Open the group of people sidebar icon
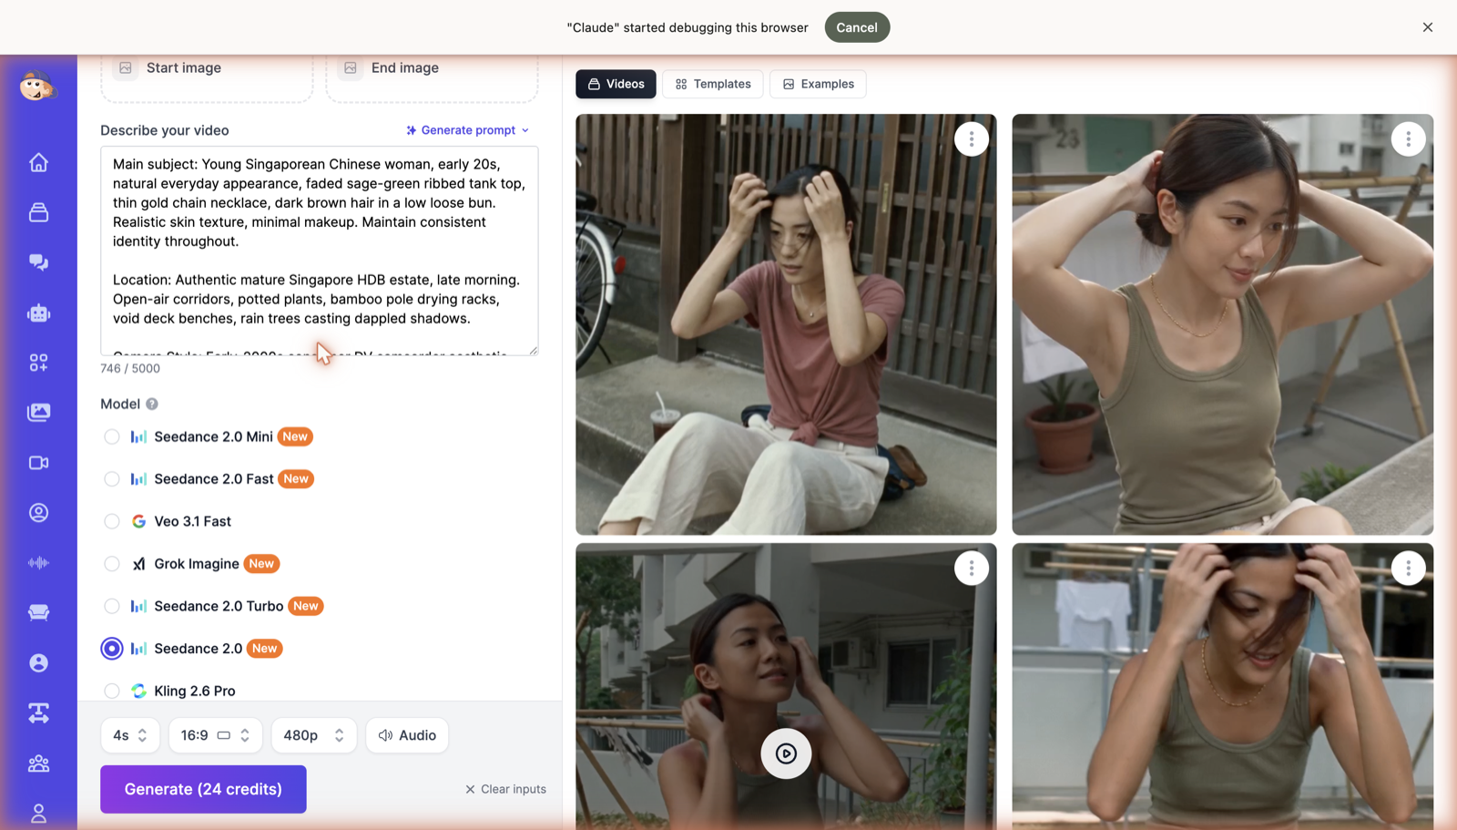 click(38, 763)
